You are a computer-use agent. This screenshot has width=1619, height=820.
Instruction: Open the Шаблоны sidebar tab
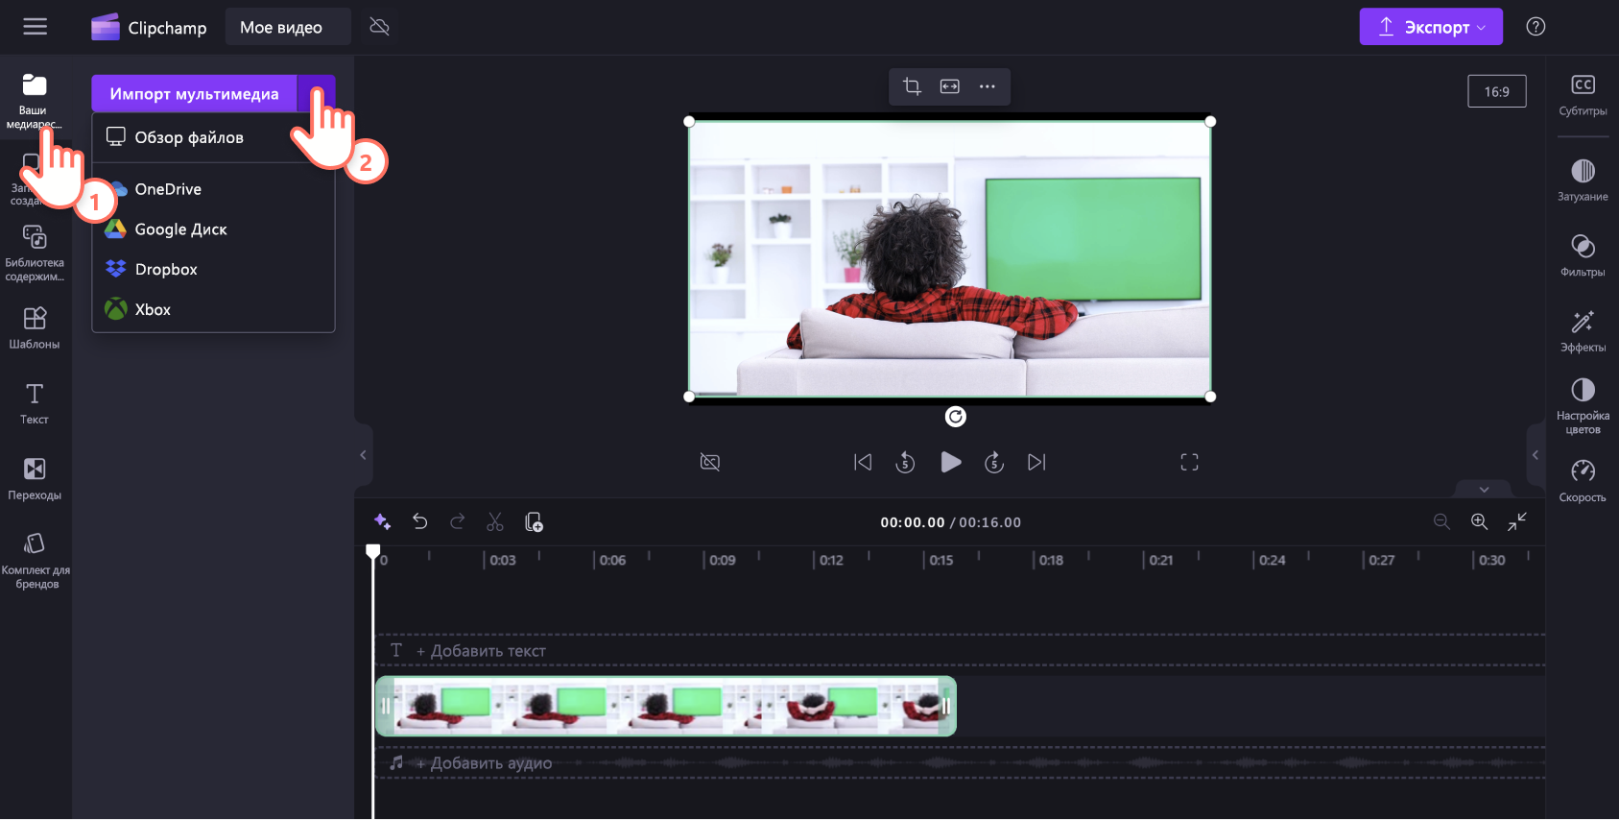click(35, 327)
